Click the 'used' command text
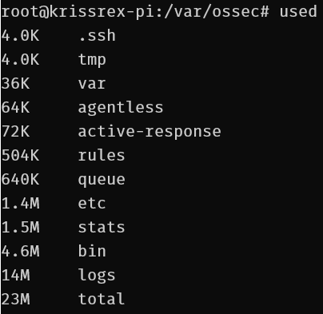Viewport: 323px width, 314px height. pyautogui.click(x=298, y=12)
